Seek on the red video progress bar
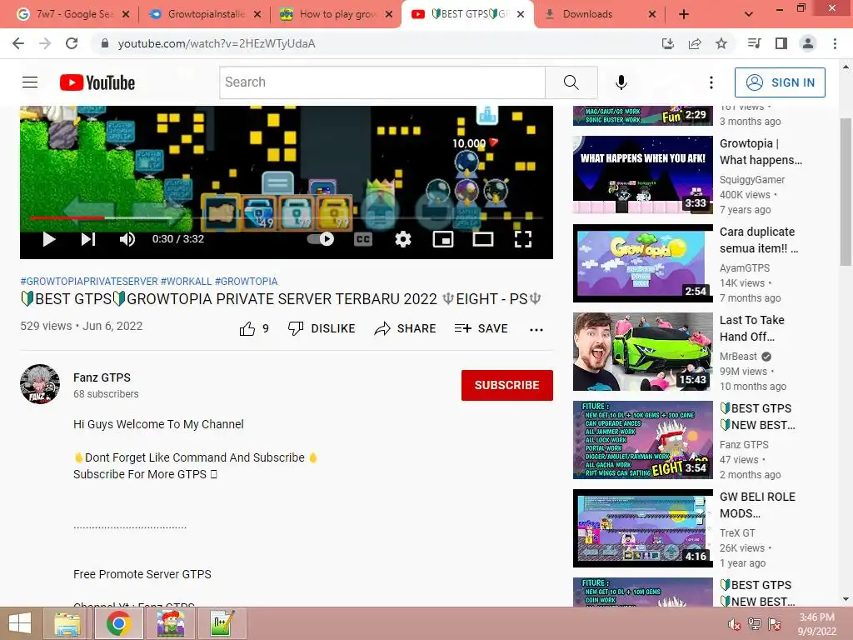The image size is (853, 640). 67,217
